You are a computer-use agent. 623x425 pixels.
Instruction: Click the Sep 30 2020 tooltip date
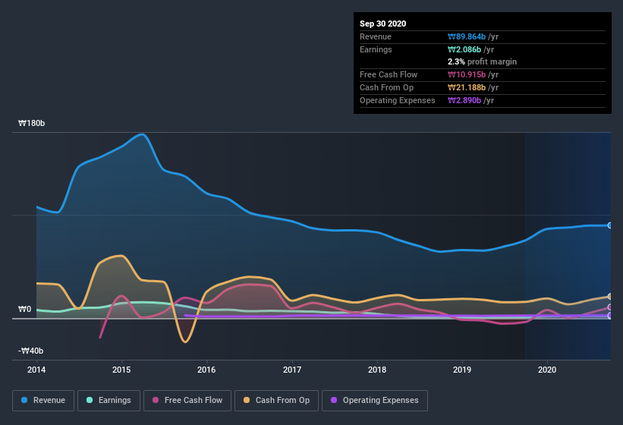(x=382, y=24)
